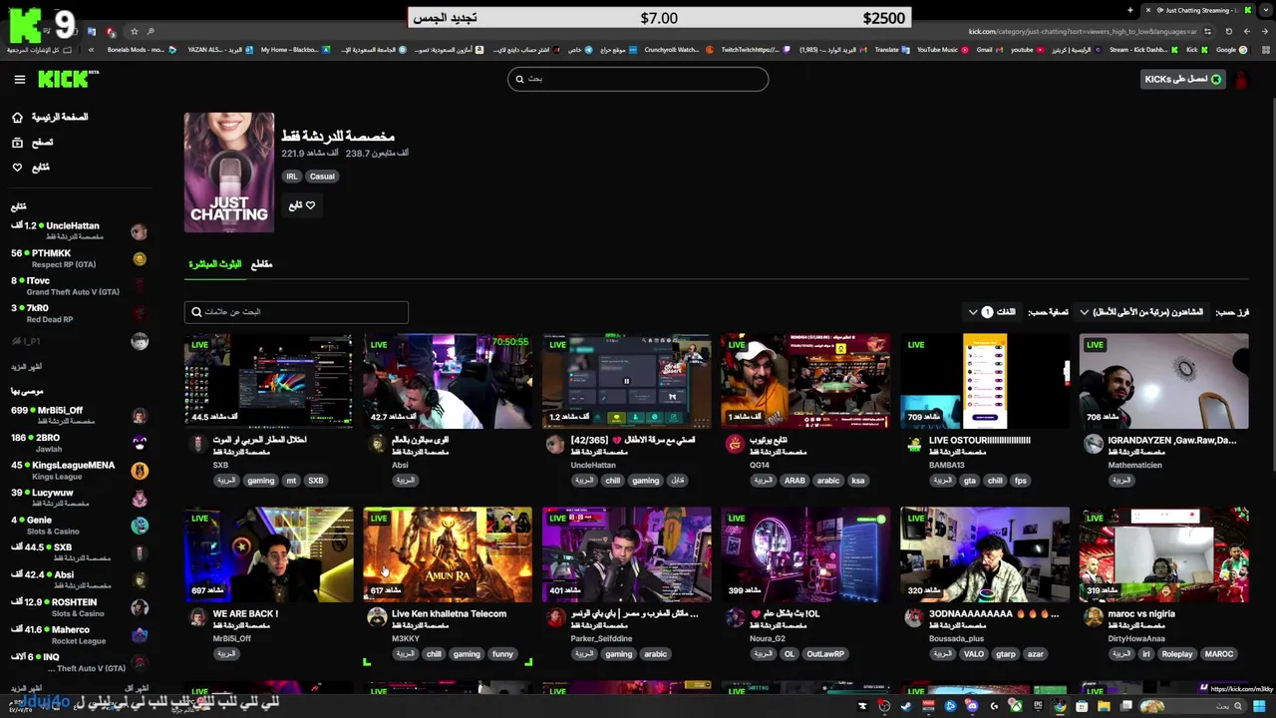Open the QG14 stream thumbnail
1276x718 pixels.
[x=805, y=381]
